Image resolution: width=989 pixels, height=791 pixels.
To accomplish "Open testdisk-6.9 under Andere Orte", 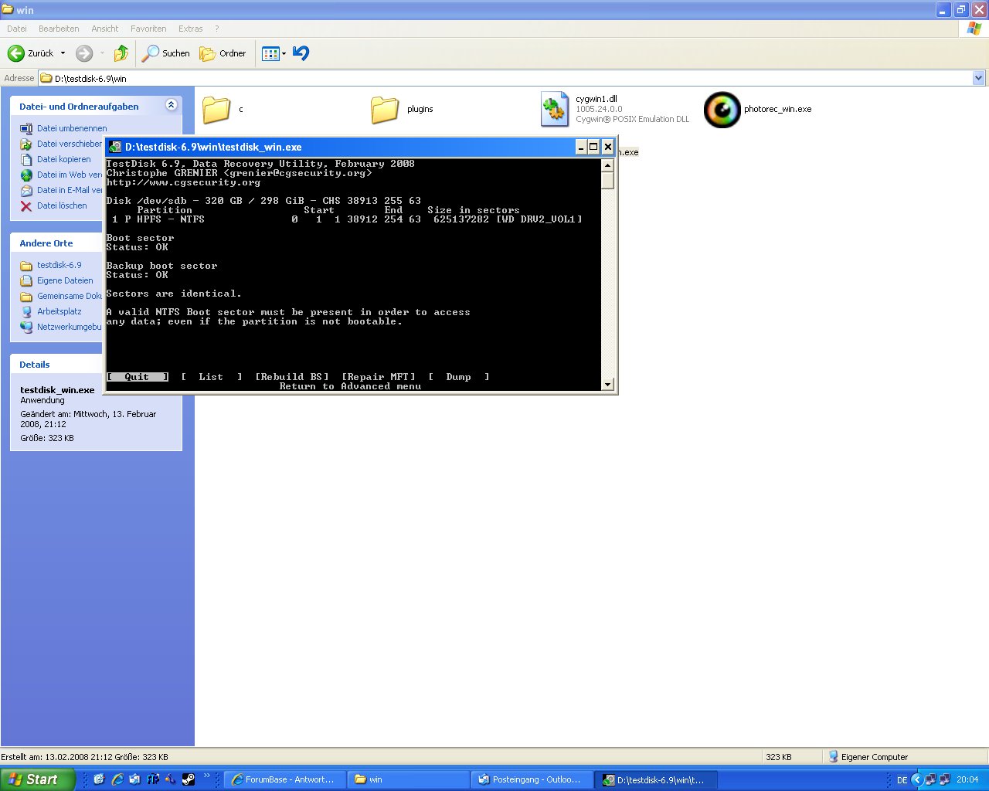I will (x=59, y=265).
